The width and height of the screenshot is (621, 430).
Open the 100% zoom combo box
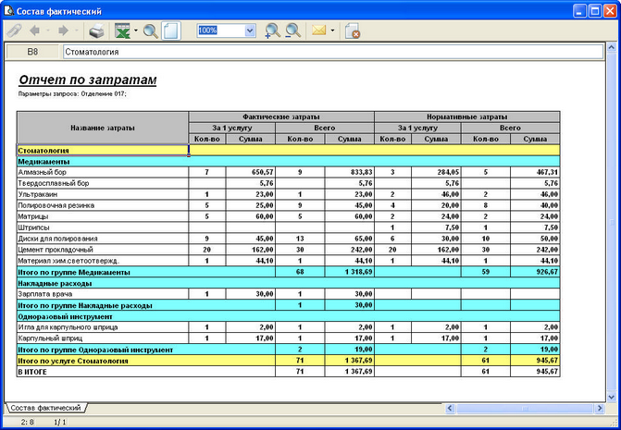[226, 31]
